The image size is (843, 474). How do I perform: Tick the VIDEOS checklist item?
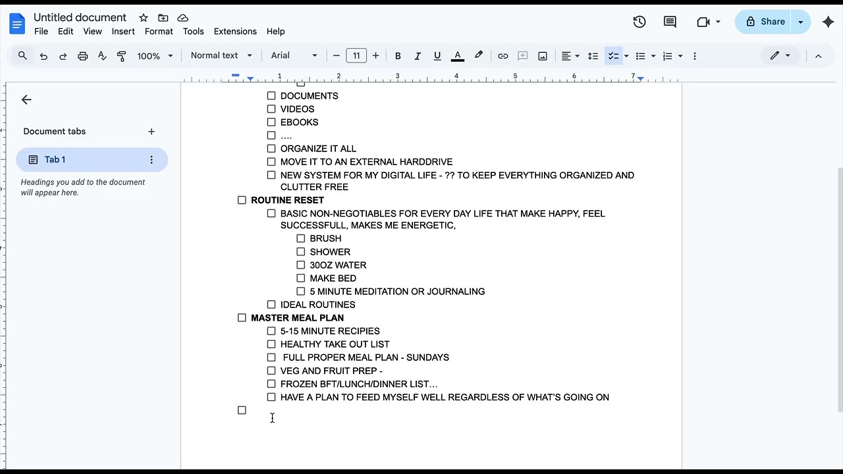pos(271,109)
